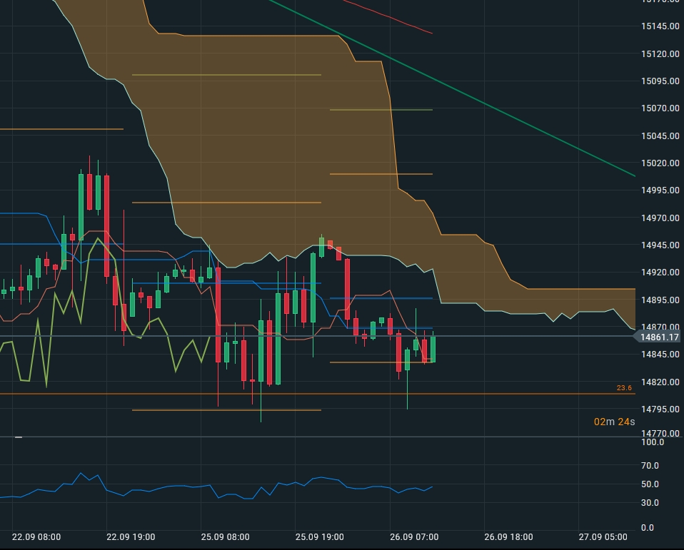
Task: Click the 22.09 08:00 time label
Action: click(x=36, y=537)
